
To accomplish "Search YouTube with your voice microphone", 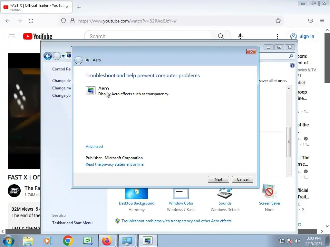I will point(240,36).
